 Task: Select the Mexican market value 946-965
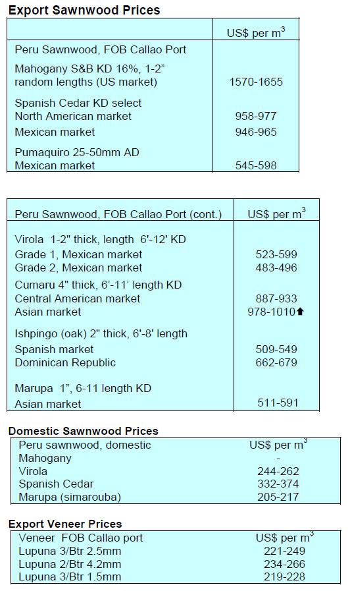[x=256, y=132]
